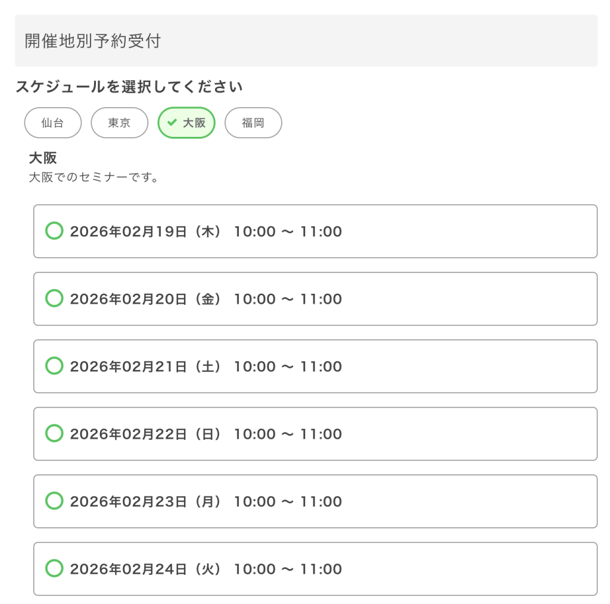
Task: Click the スケジュールを選択してください heading
Action: pyautogui.click(x=129, y=87)
